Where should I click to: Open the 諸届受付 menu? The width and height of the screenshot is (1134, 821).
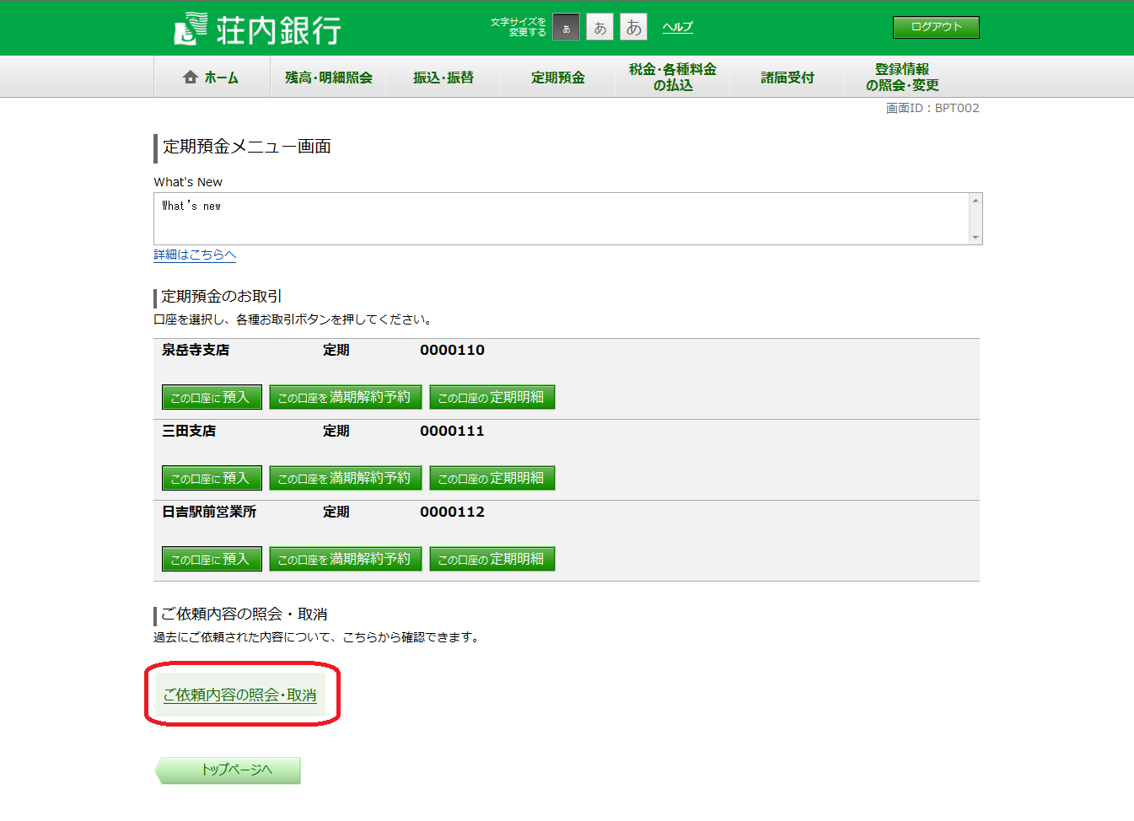(x=787, y=78)
